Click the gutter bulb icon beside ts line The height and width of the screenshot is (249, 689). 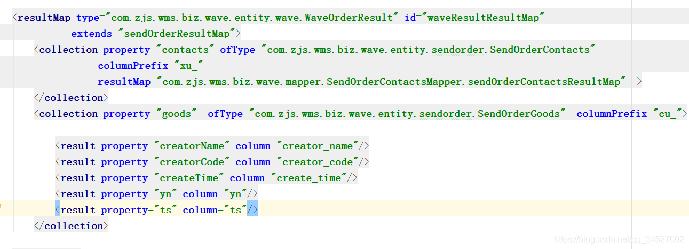(2, 205)
